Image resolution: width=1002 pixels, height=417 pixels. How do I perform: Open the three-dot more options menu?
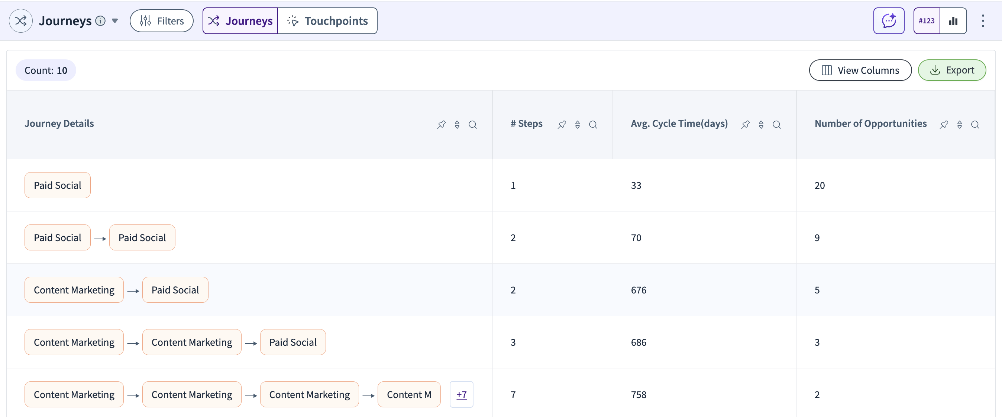click(983, 20)
